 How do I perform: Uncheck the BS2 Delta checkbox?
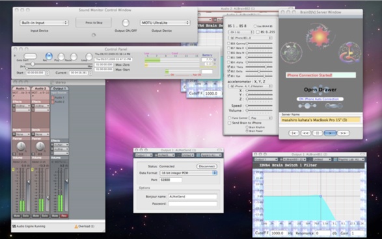pos(229,71)
